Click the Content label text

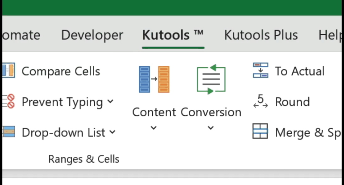pyautogui.click(x=154, y=112)
